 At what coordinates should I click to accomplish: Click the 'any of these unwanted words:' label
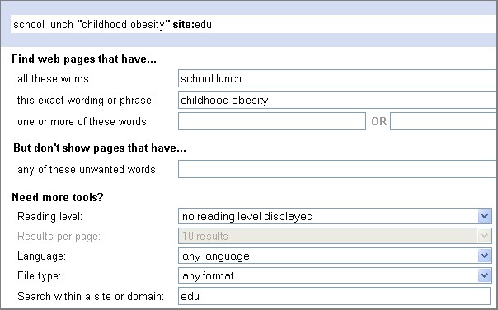tap(87, 170)
